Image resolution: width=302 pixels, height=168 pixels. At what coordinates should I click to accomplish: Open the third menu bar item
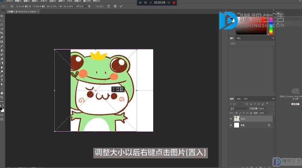26,1
